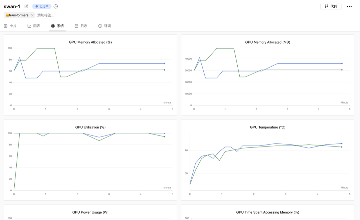The image size is (360, 220).
Task: Click the edit pencil icon beside swan-1
Action: [x=26, y=6]
